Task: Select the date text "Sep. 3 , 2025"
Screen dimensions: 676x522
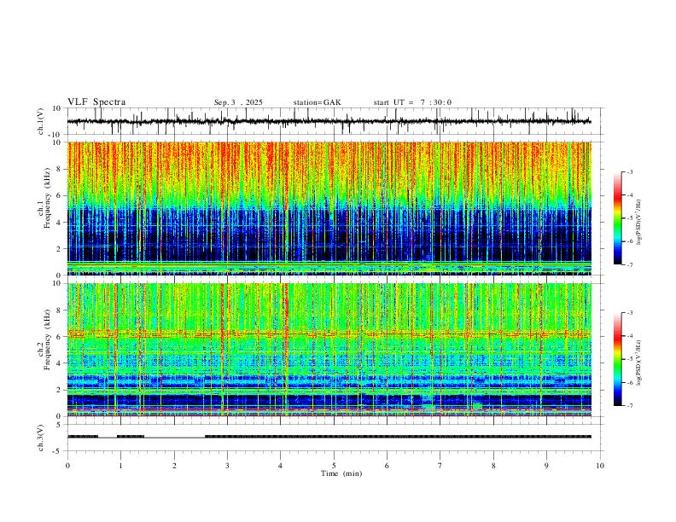Action: [x=238, y=102]
